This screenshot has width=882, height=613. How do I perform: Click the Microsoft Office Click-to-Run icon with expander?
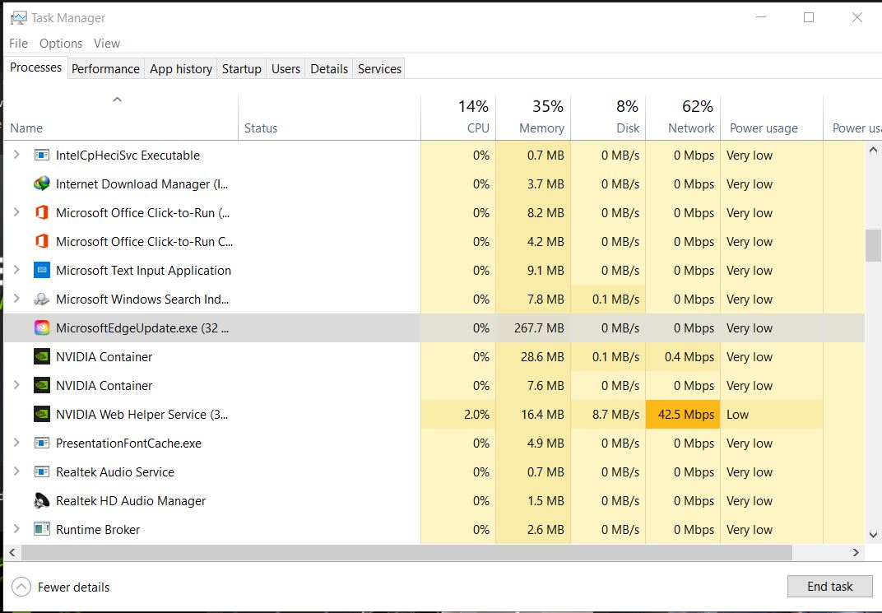41,213
